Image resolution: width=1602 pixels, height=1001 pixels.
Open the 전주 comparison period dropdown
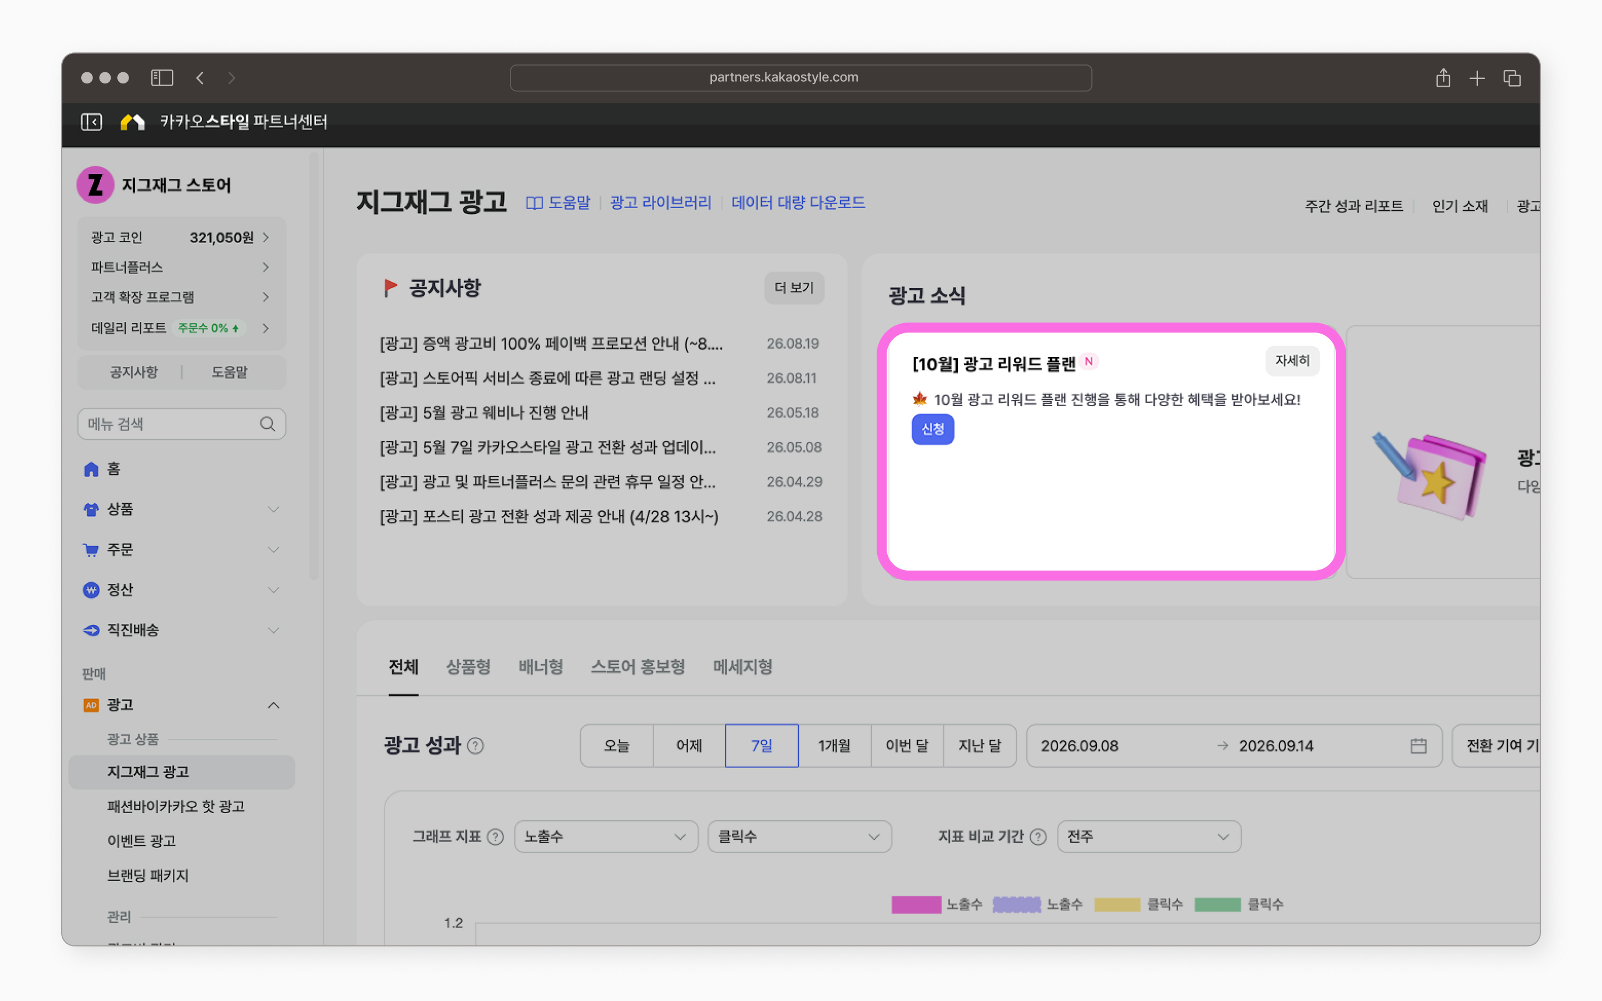(x=1149, y=837)
